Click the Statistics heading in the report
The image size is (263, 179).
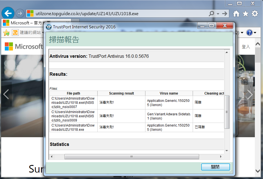(x=59, y=144)
